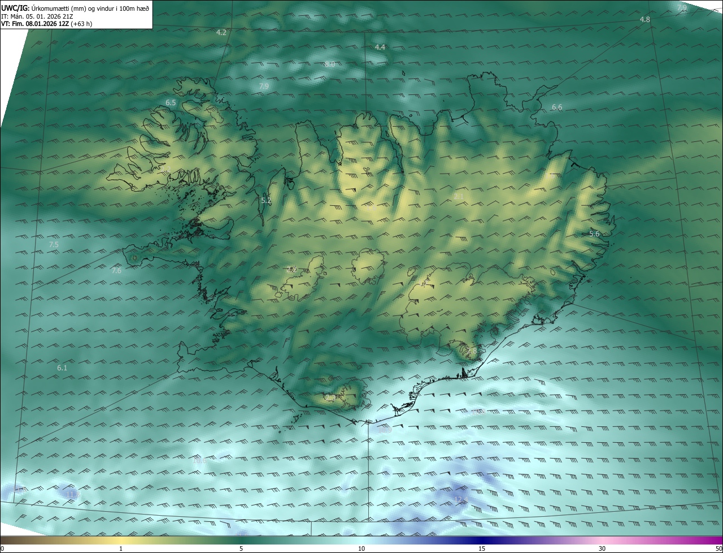
Task: Select the 6.5 value near the Westfjords
Action: point(171,103)
